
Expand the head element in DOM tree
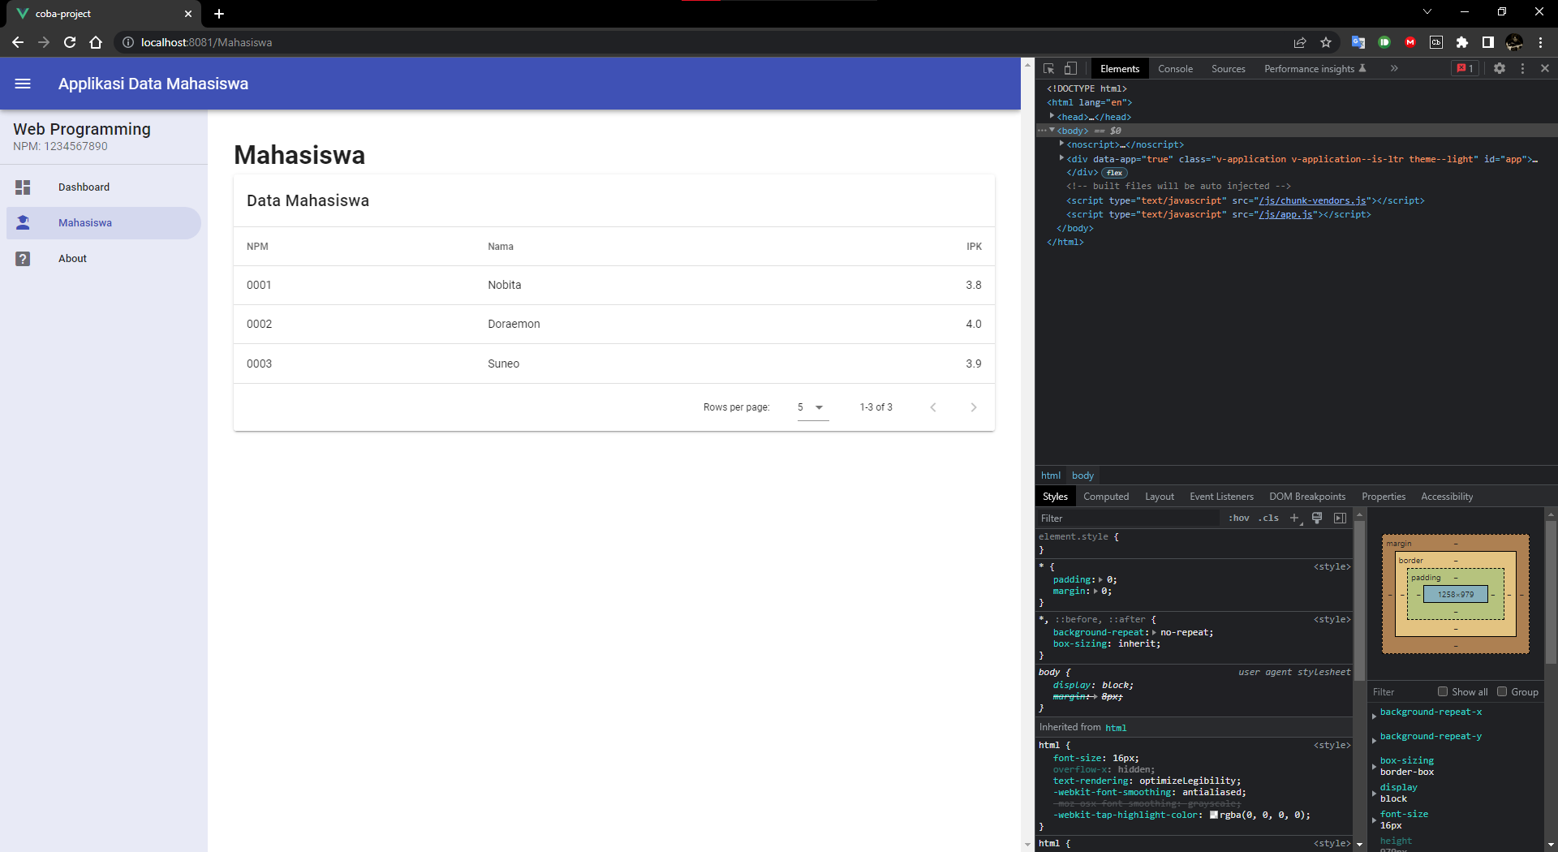click(1052, 117)
